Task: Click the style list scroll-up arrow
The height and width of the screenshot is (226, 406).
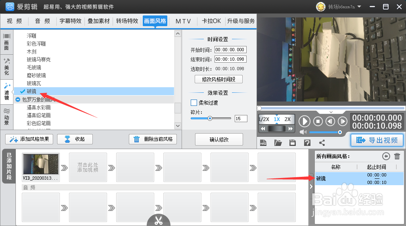Action: pos(178,34)
